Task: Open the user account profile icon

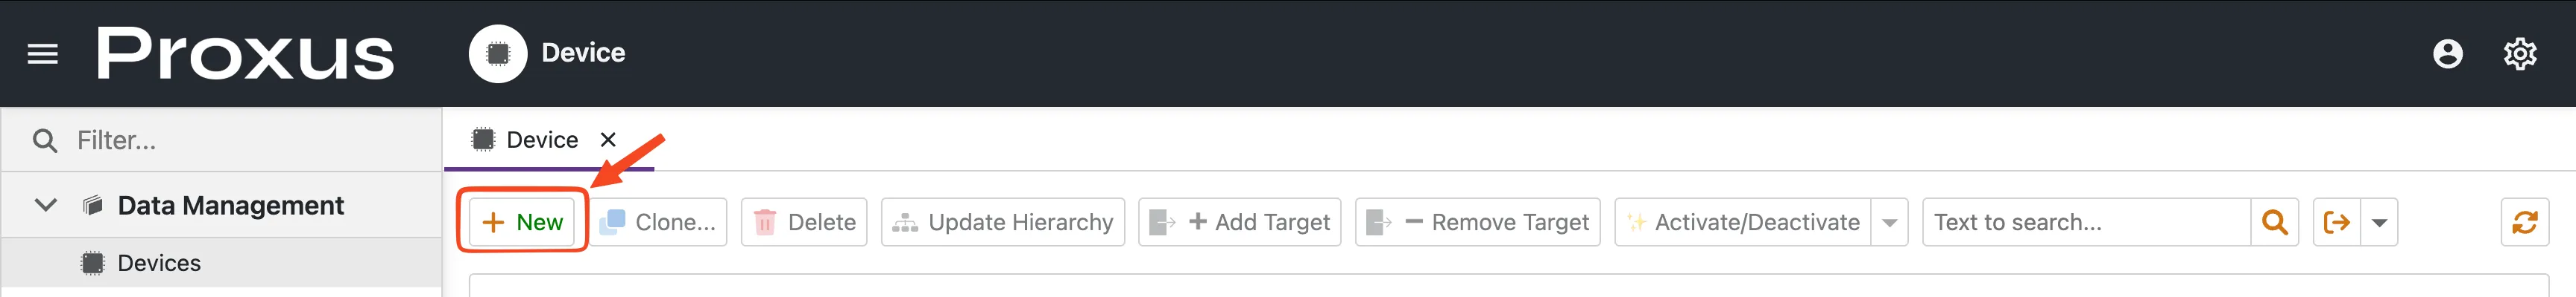Action: coord(2447,53)
